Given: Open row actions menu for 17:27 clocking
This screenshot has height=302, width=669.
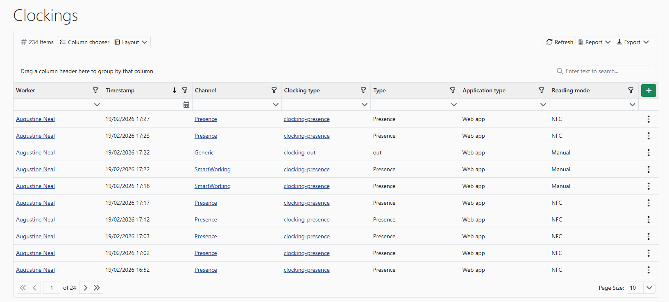Looking at the screenshot, I should coord(648,119).
